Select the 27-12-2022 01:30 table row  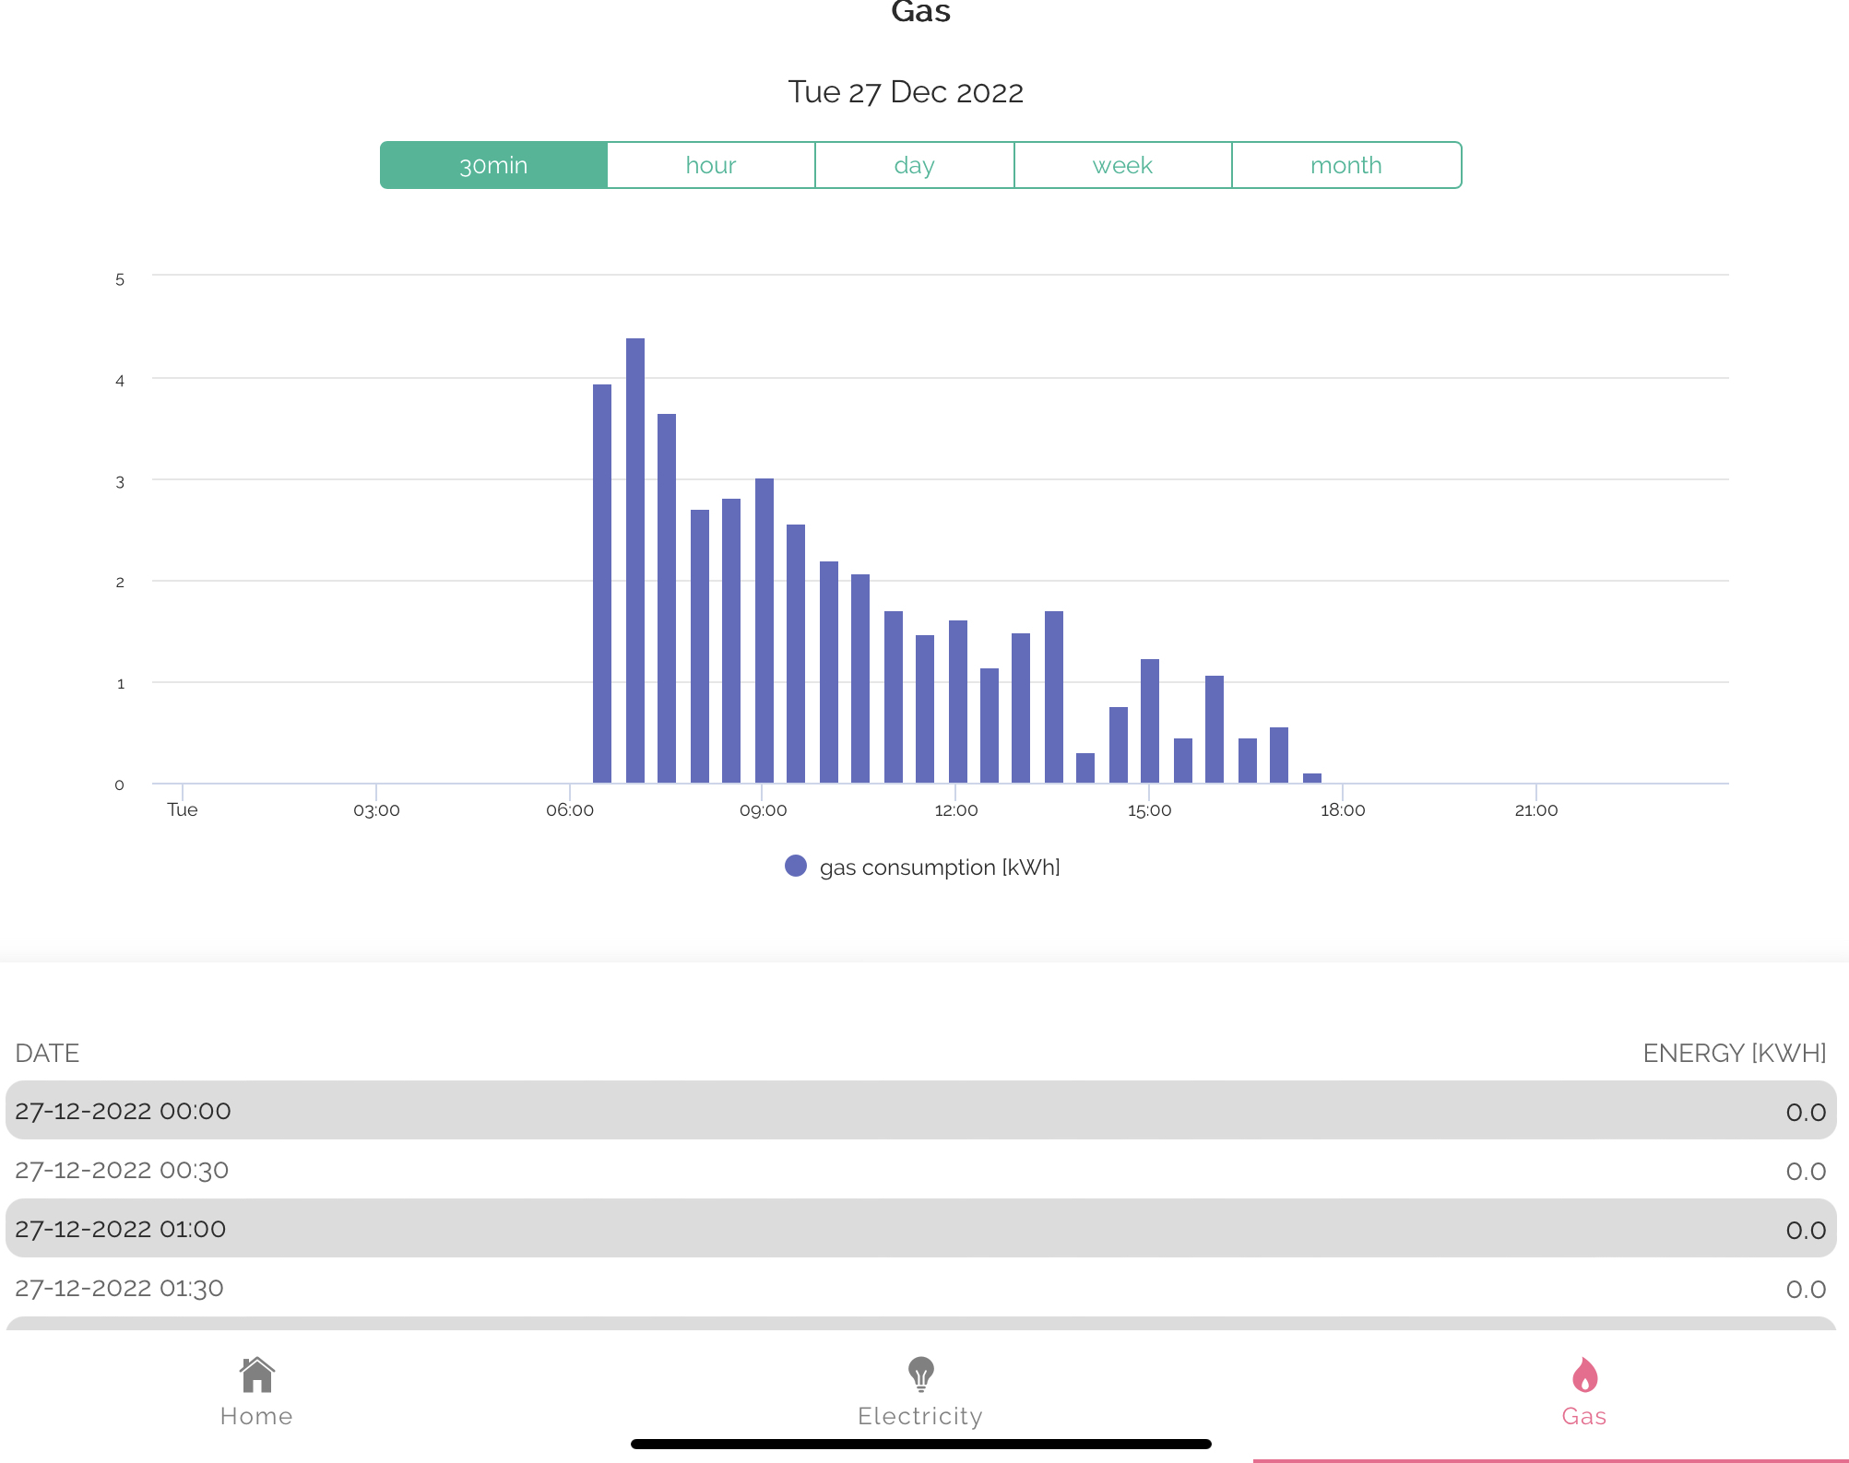[x=920, y=1288]
